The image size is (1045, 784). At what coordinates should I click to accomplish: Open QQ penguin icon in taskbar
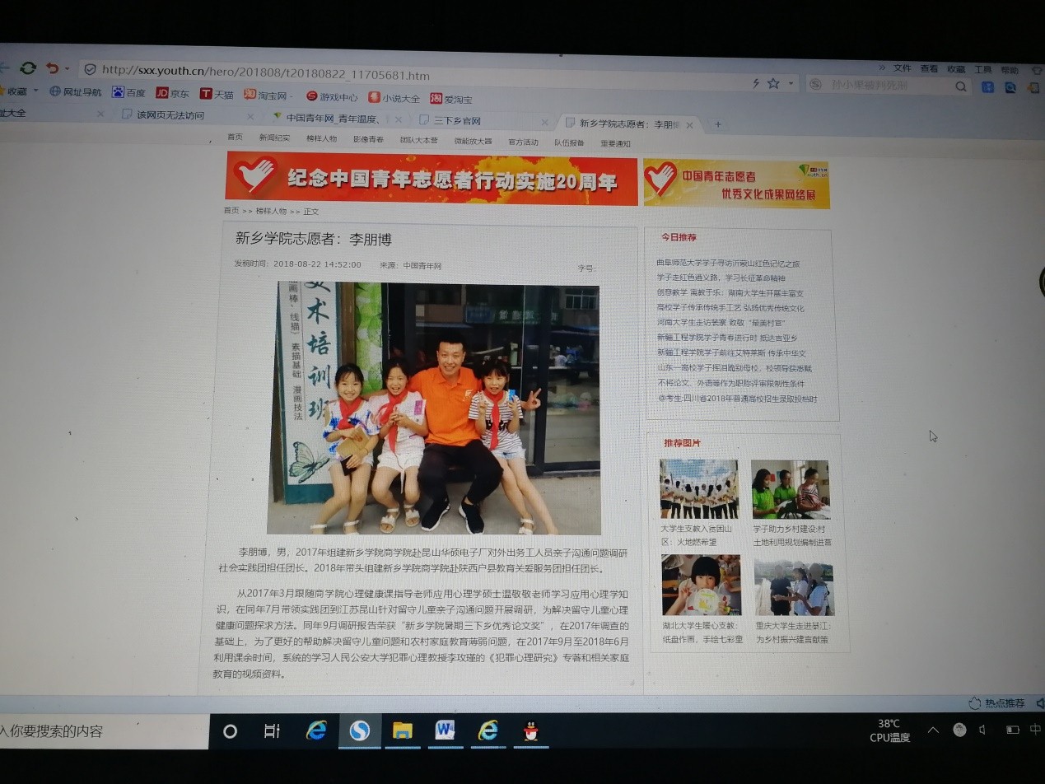[x=531, y=730]
